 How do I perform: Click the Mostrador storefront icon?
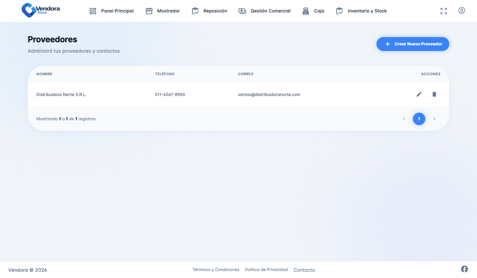click(149, 11)
